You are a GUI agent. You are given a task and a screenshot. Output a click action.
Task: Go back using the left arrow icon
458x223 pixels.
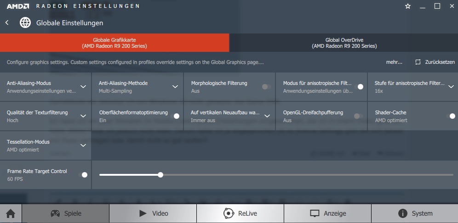pyautogui.click(x=7, y=22)
